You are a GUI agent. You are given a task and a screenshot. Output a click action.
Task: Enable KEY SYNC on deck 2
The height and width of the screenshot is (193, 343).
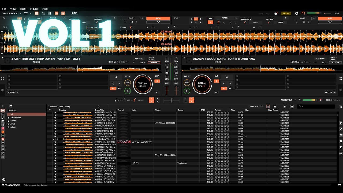[x=320, y=59]
